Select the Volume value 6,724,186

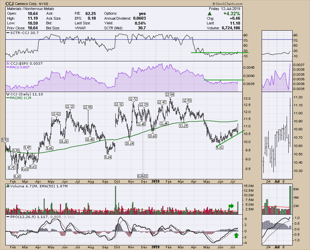[231, 28]
